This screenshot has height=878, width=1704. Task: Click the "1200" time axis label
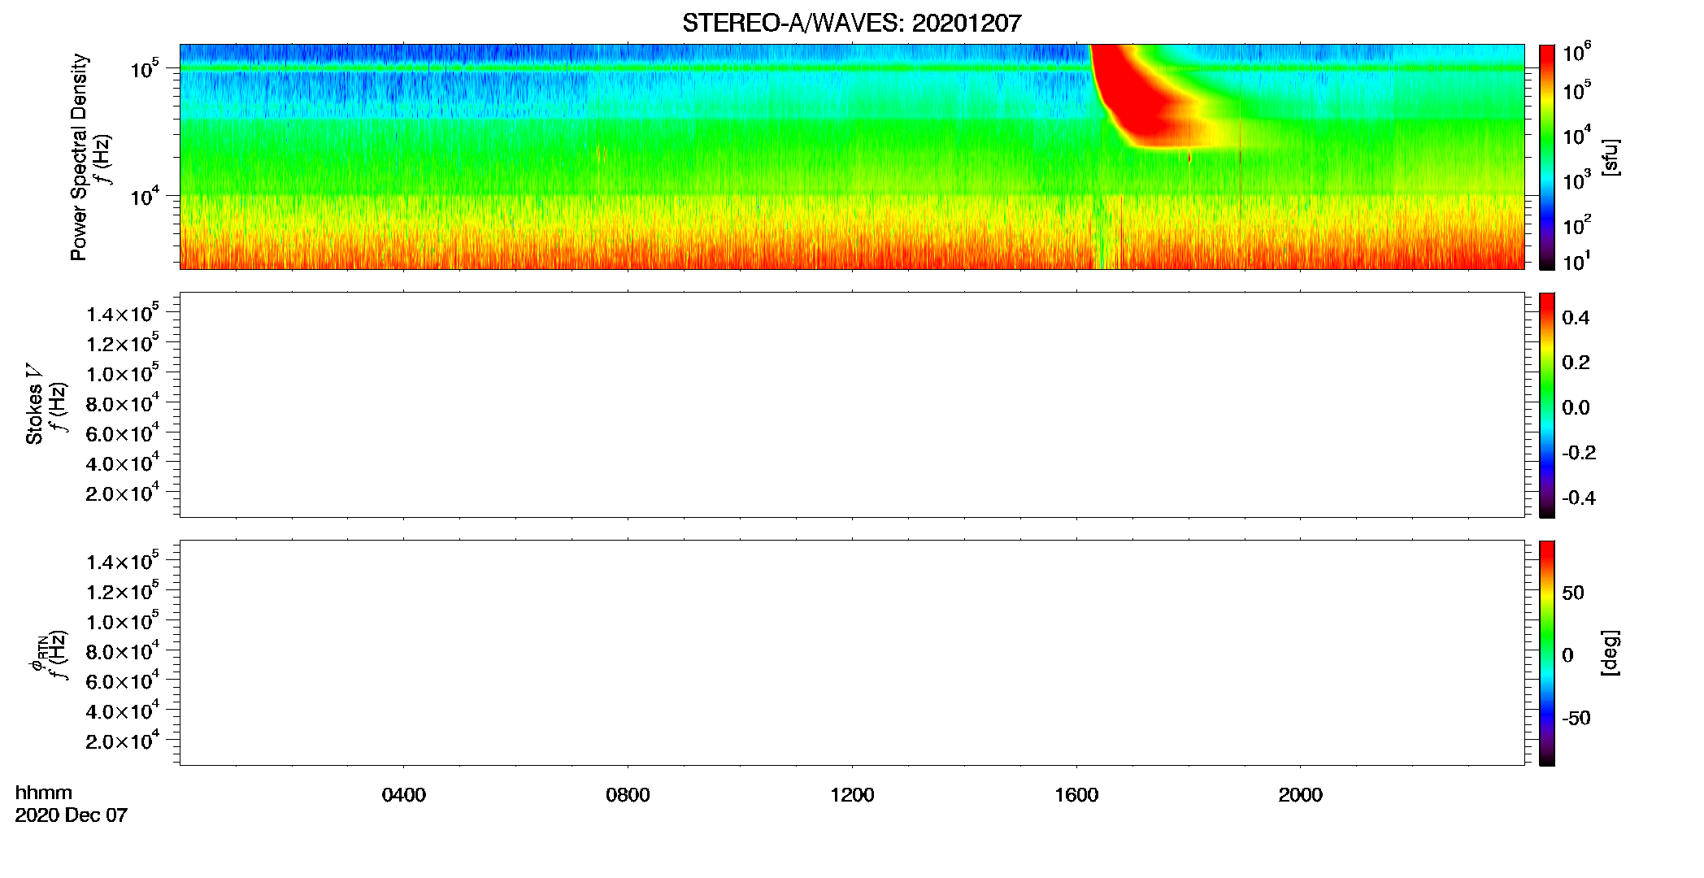pos(852,795)
